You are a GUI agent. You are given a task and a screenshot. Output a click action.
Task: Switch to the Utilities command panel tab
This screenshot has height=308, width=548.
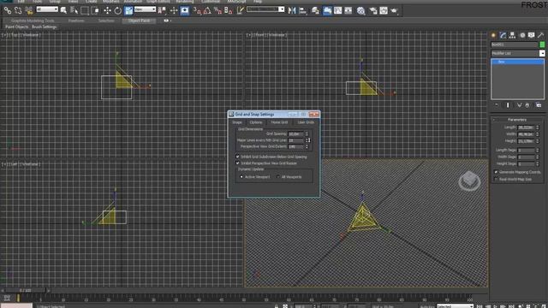pos(541,35)
